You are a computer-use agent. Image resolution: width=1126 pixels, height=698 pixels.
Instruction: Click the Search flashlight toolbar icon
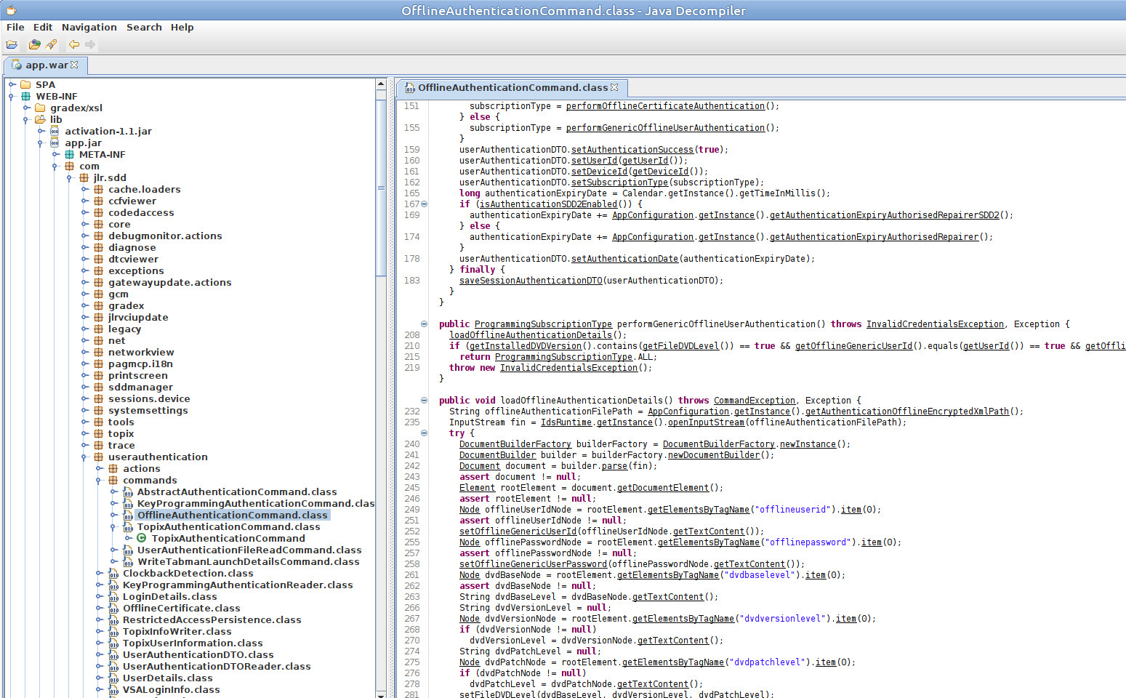[x=51, y=45]
